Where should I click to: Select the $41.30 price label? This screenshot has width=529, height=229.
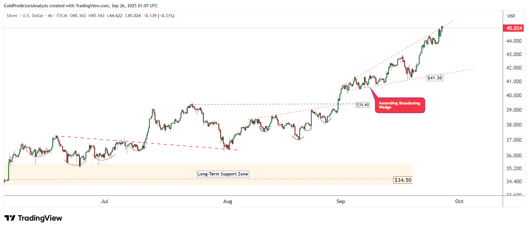point(435,78)
